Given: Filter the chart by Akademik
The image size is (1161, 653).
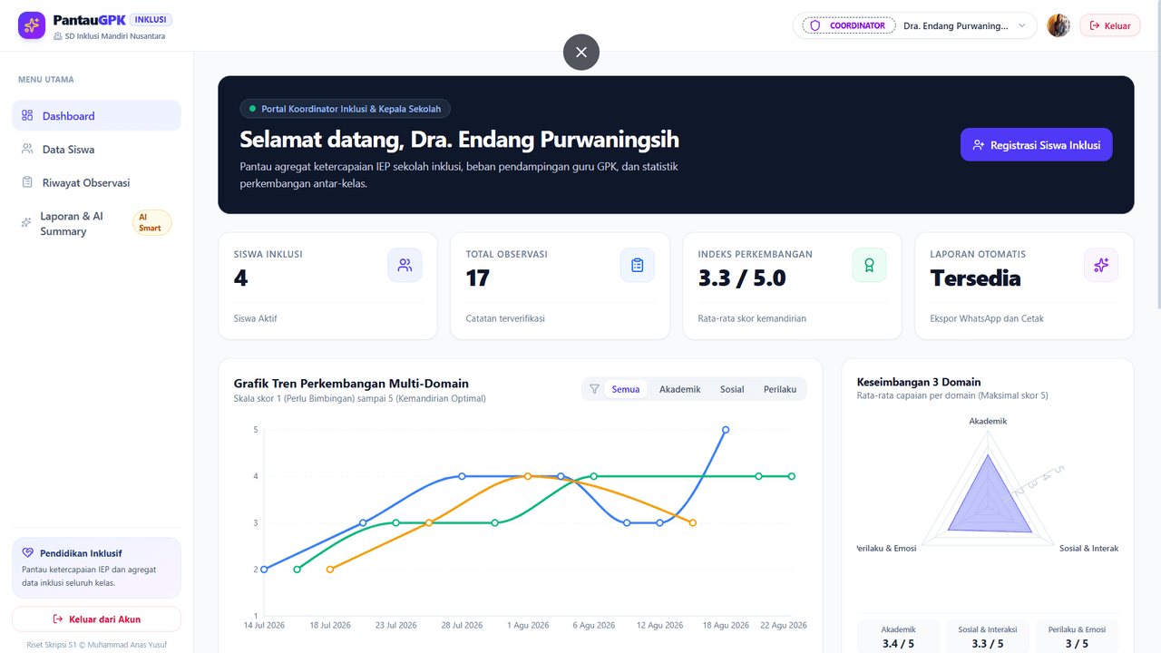Looking at the screenshot, I should click(x=680, y=389).
